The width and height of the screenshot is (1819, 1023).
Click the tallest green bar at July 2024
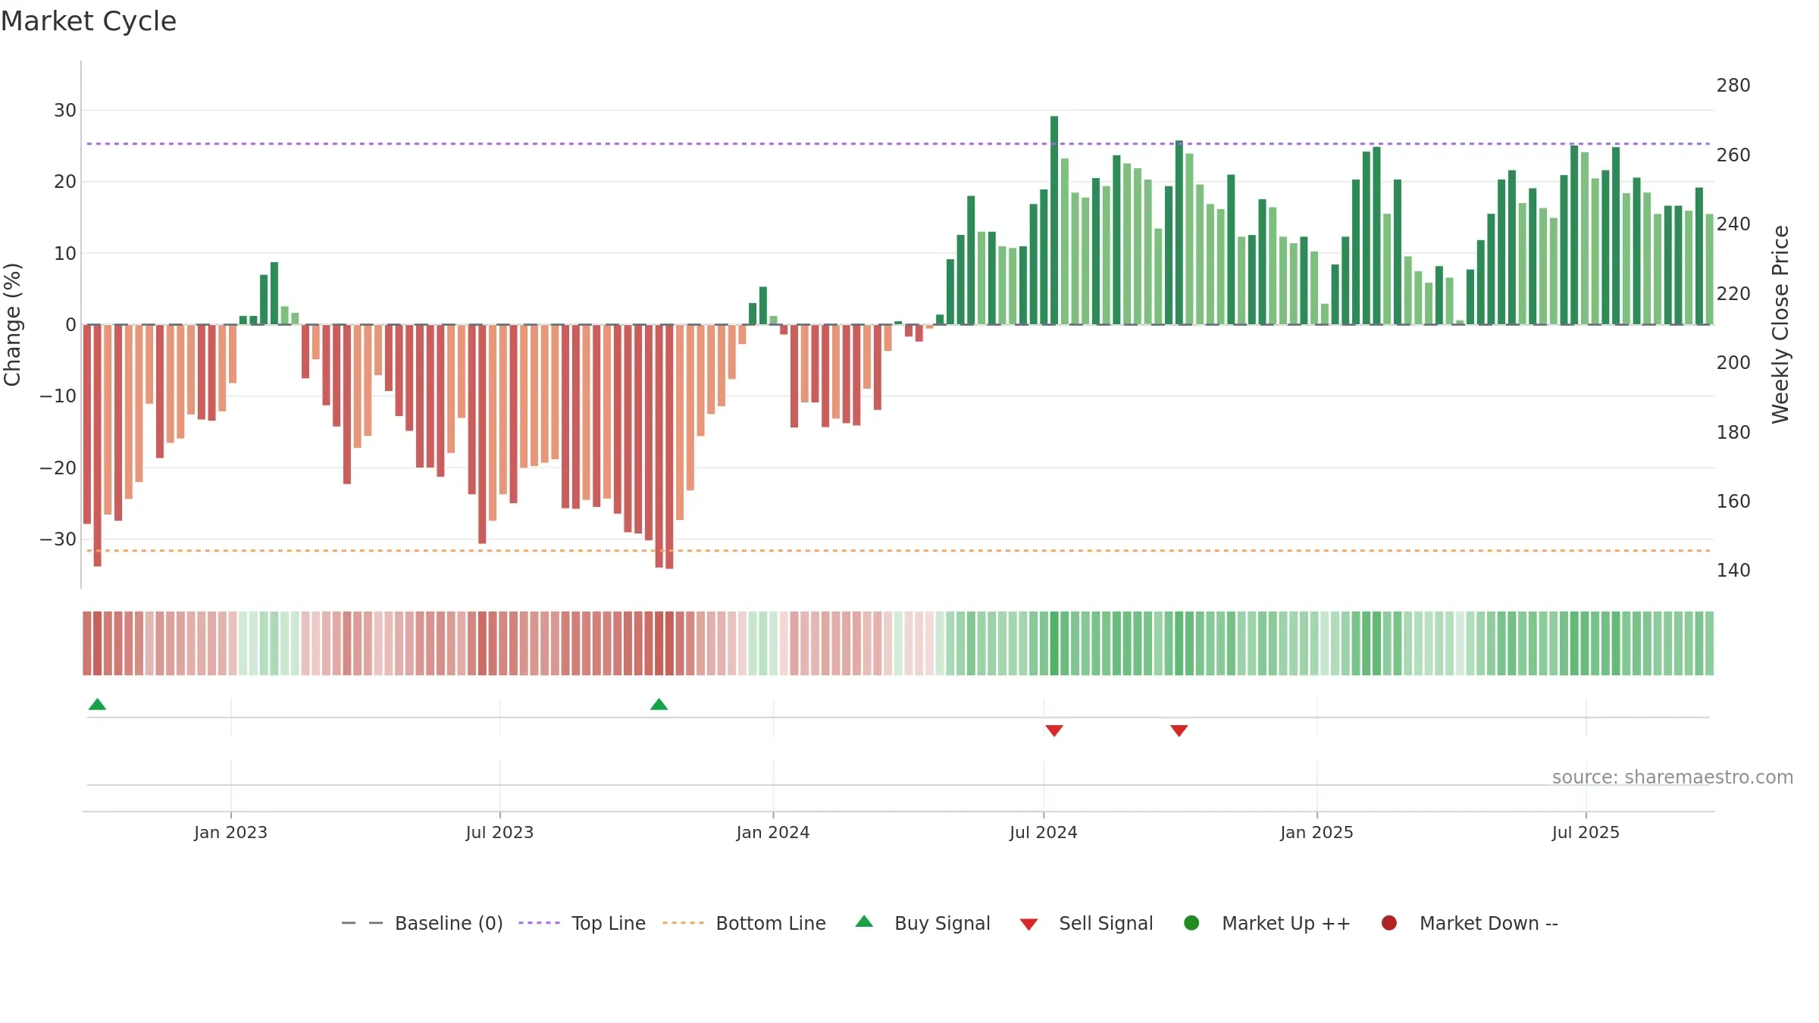pyautogui.click(x=1054, y=220)
